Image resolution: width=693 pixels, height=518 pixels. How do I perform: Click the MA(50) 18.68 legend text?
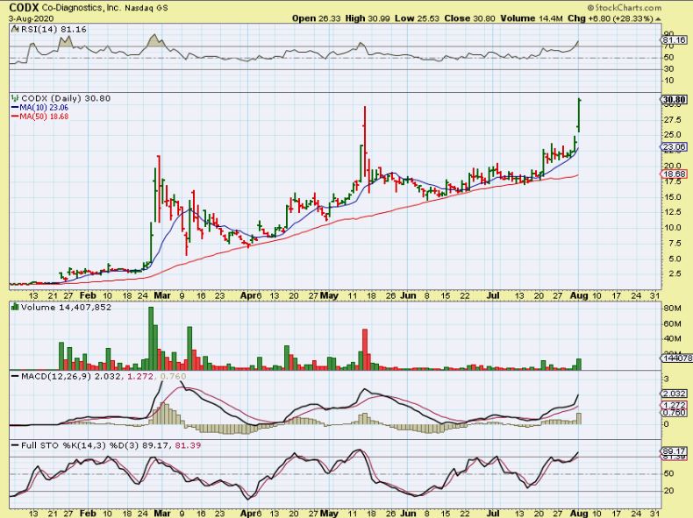click(x=44, y=117)
